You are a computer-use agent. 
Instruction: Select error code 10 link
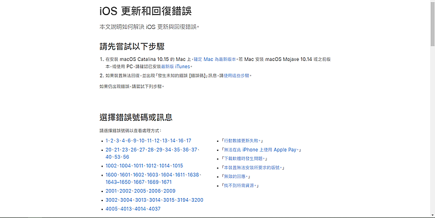click(142, 141)
